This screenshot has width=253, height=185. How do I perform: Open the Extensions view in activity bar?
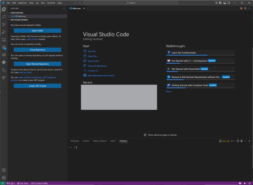(4, 47)
